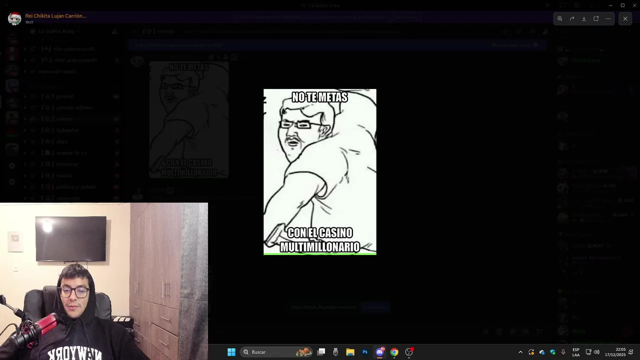Viewport: 640px width, 360px height.
Task: Click the sync arrows tray icon
Action: [531, 352]
